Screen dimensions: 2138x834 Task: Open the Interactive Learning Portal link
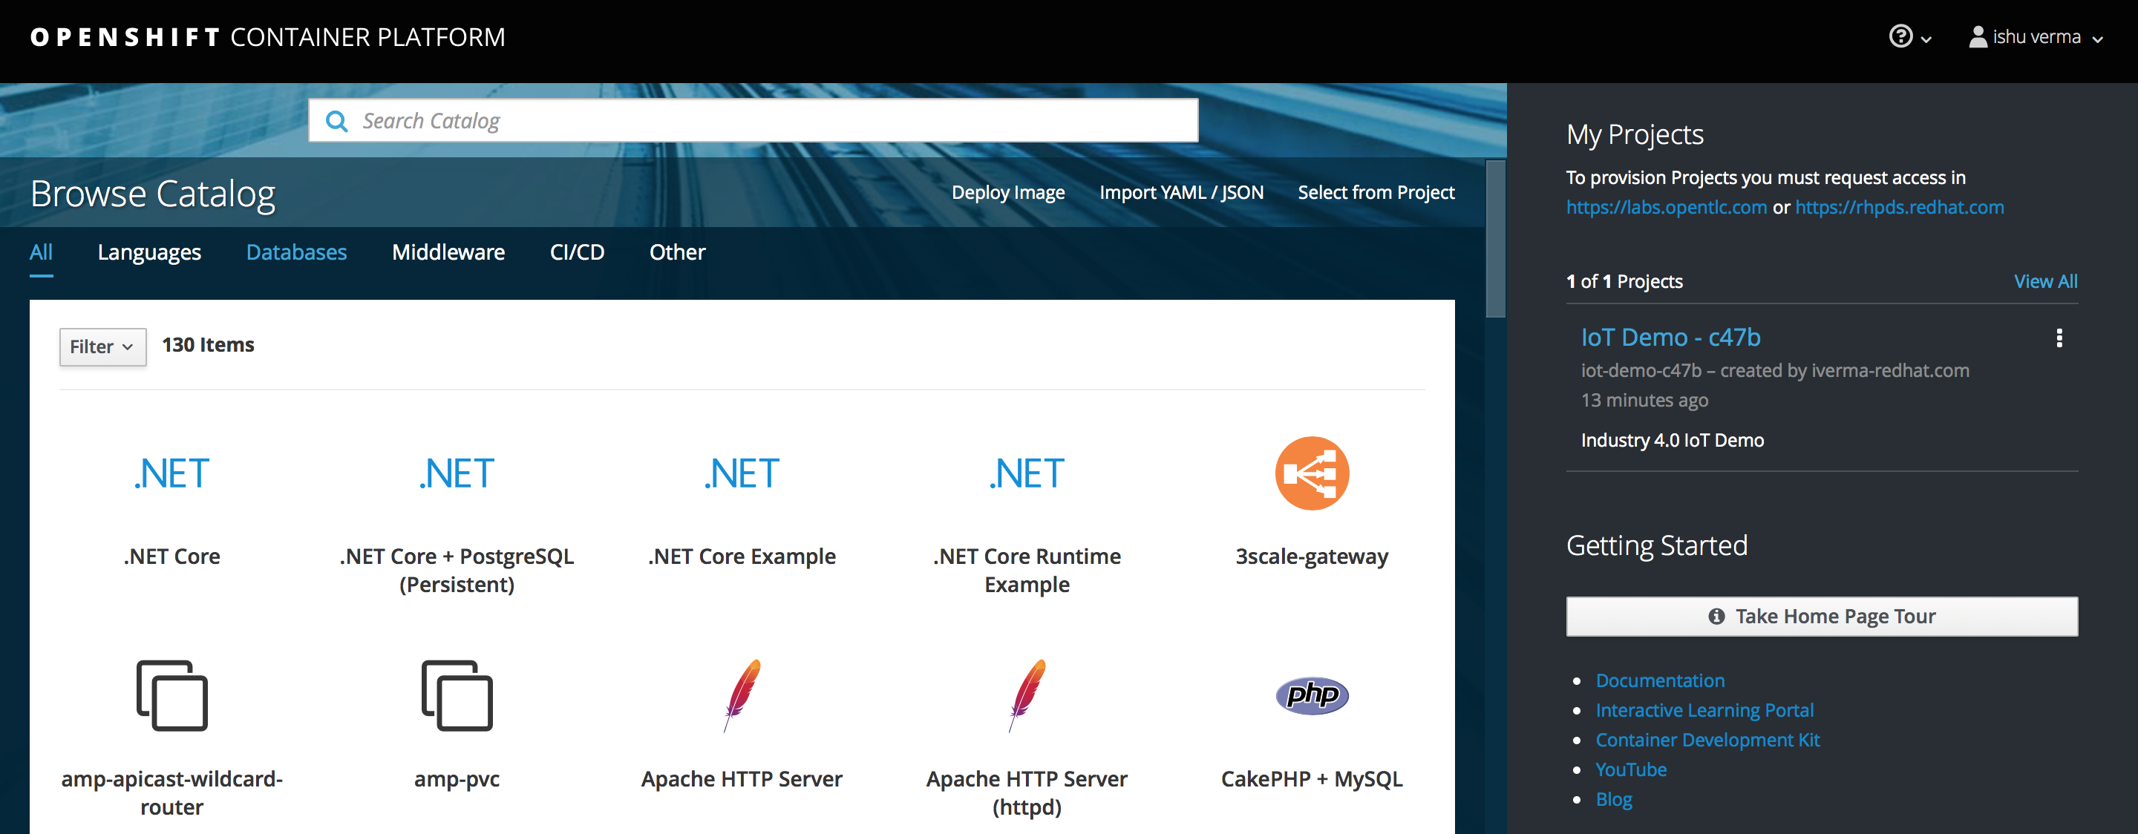[1704, 710]
